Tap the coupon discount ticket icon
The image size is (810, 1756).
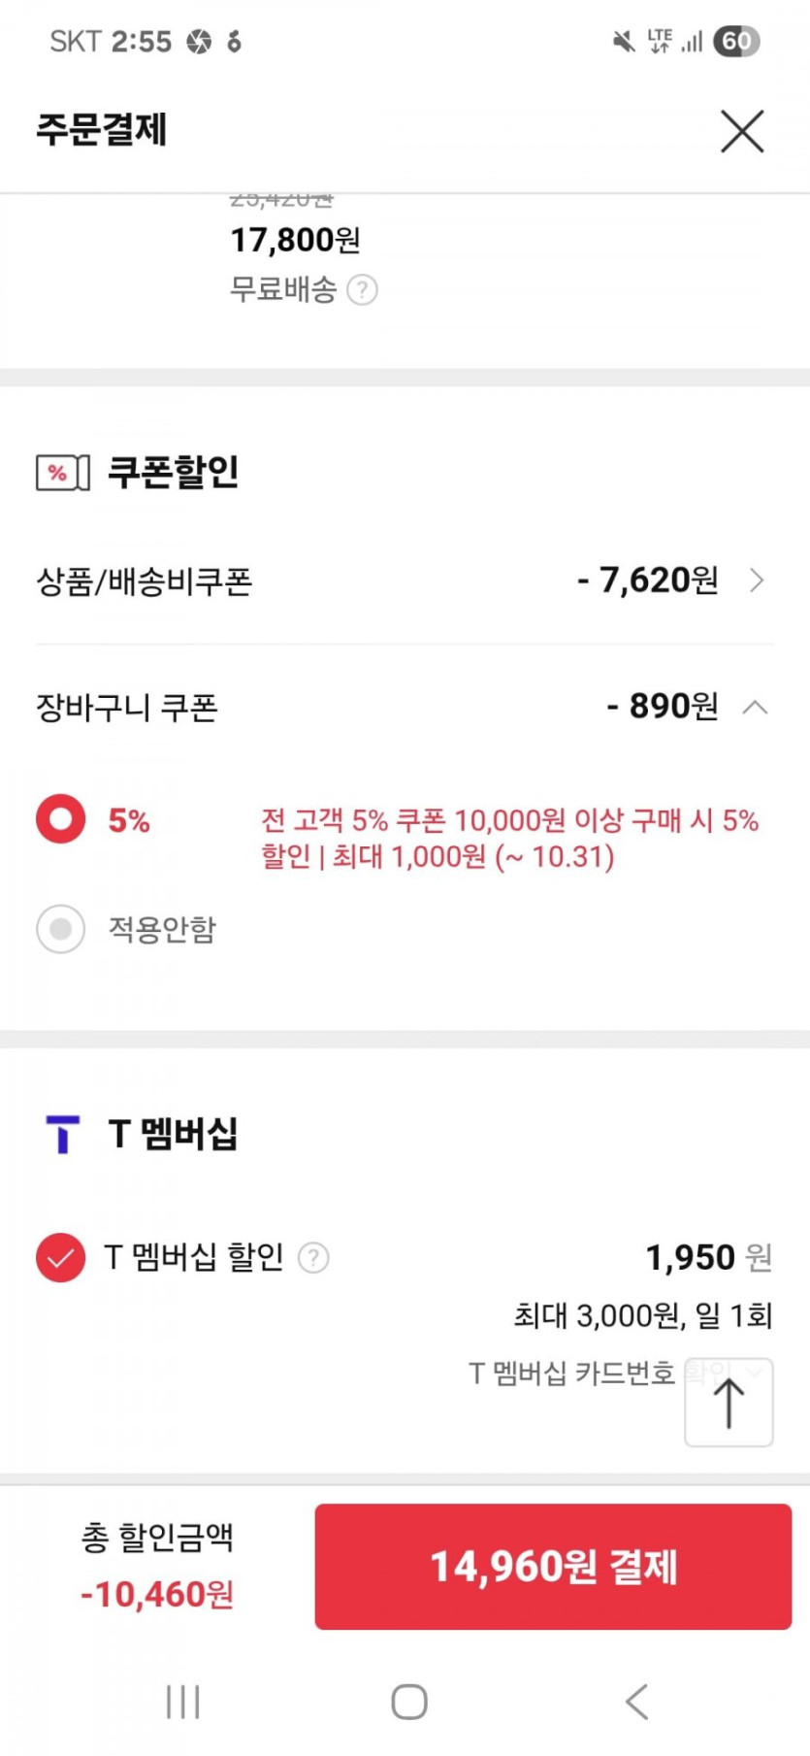(x=62, y=473)
